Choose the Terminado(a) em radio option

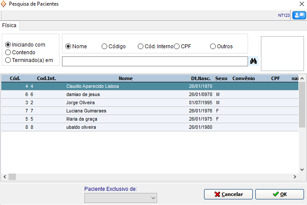[x=8, y=60]
